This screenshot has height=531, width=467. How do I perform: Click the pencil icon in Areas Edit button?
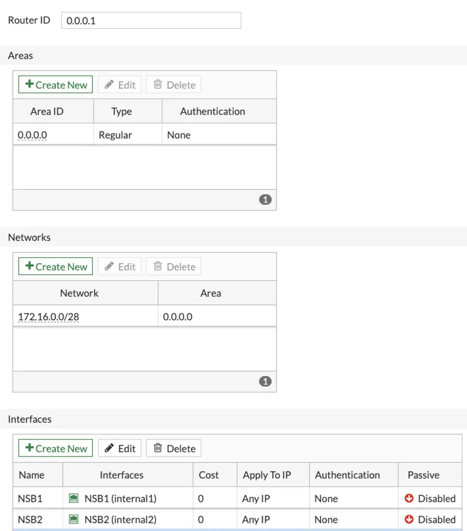tap(109, 84)
